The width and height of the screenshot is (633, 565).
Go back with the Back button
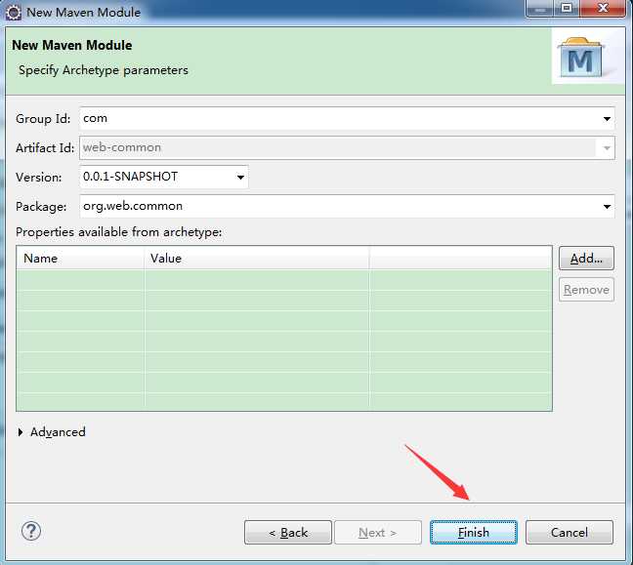tap(288, 533)
